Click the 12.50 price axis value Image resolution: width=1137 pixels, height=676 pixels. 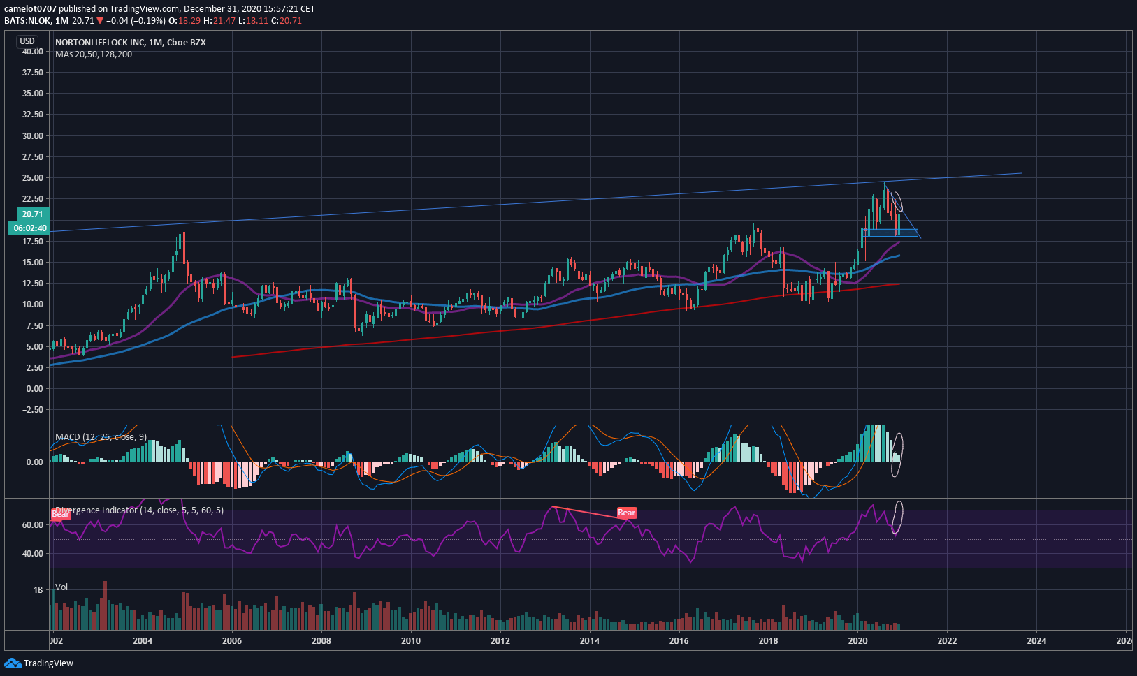point(32,284)
